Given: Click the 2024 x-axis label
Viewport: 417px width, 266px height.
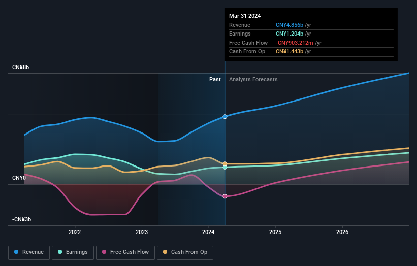Looking at the screenshot, I should (x=208, y=232).
